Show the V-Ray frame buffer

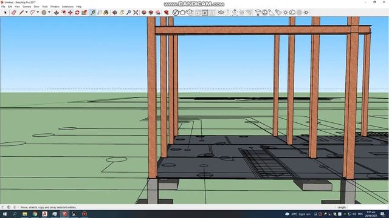[205, 12]
